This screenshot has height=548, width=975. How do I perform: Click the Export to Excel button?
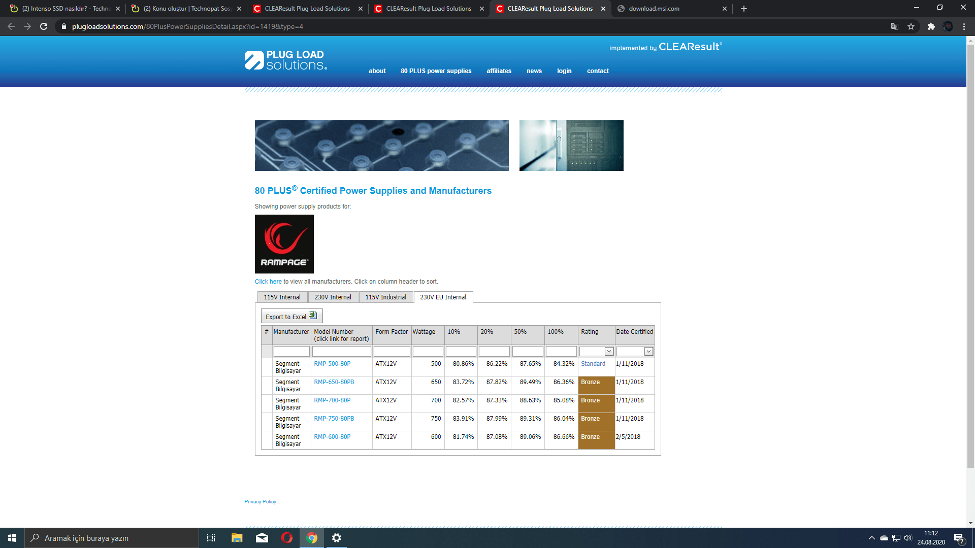291,317
